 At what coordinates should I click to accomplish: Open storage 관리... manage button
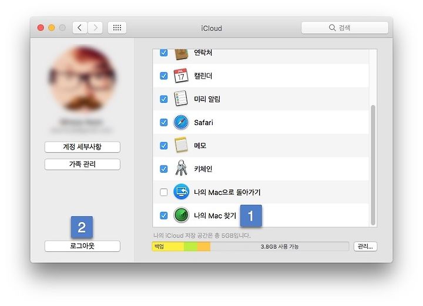click(x=365, y=247)
